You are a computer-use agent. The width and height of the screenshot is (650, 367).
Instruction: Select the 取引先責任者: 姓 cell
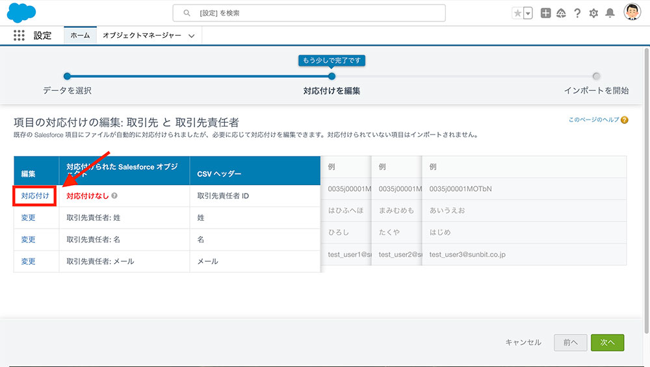tap(124, 218)
